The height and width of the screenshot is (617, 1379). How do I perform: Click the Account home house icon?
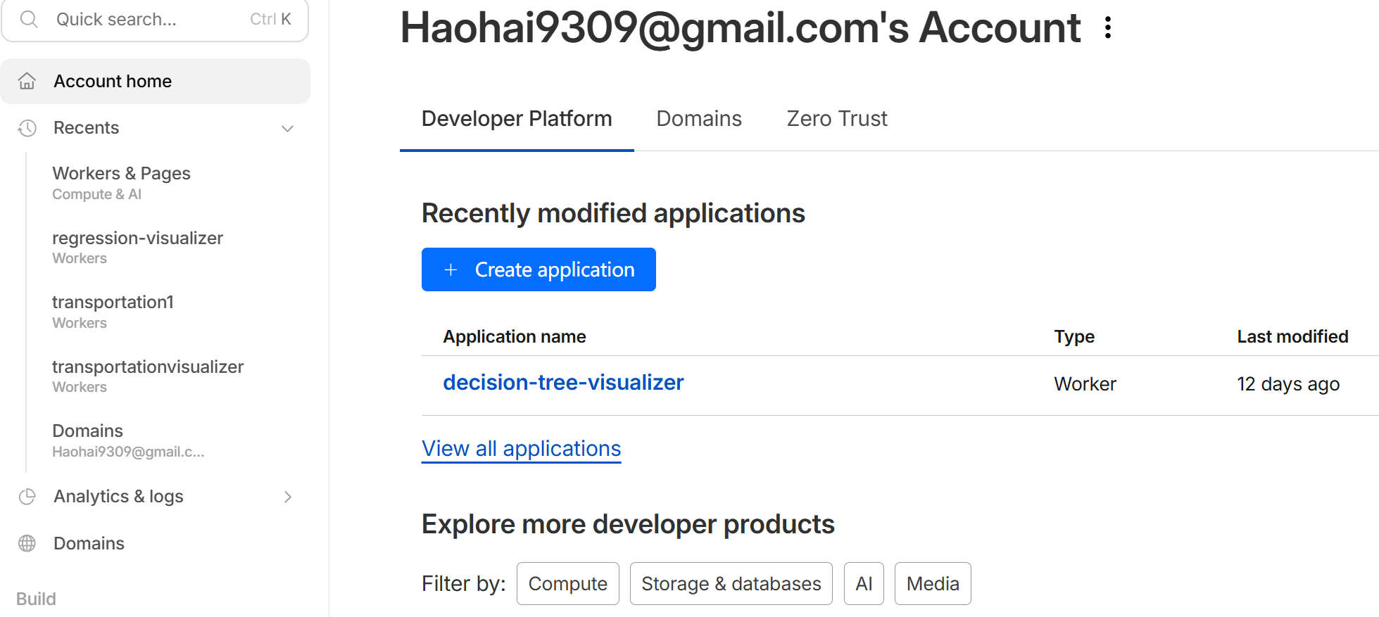click(27, 82)
